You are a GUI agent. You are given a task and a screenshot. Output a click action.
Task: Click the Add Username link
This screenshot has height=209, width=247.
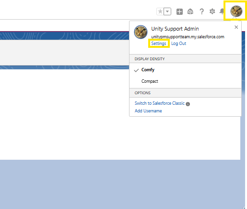click(148, 111)
